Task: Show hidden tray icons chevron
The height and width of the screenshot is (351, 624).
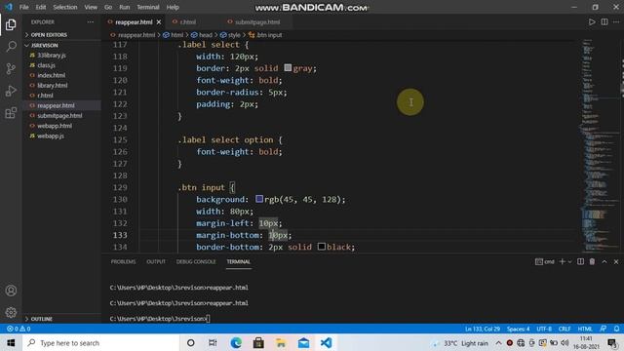Action: [498, 342]
